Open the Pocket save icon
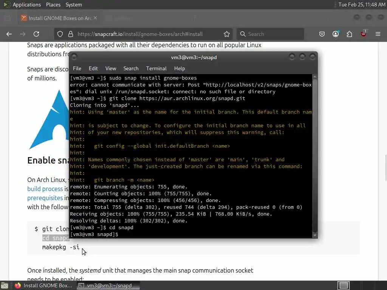Viewport: 387px width, 290px height. click(322, 34)
